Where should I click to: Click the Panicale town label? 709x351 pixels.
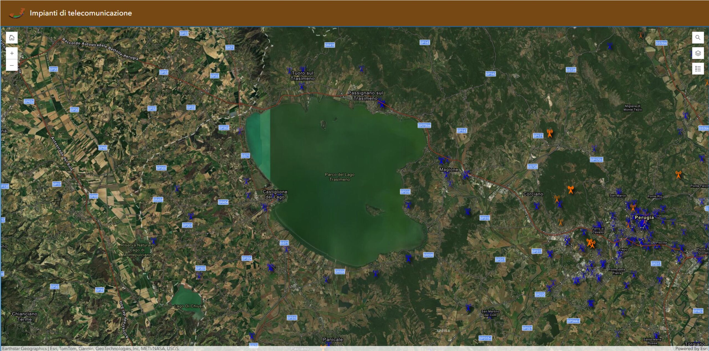(x=333, y=339)
